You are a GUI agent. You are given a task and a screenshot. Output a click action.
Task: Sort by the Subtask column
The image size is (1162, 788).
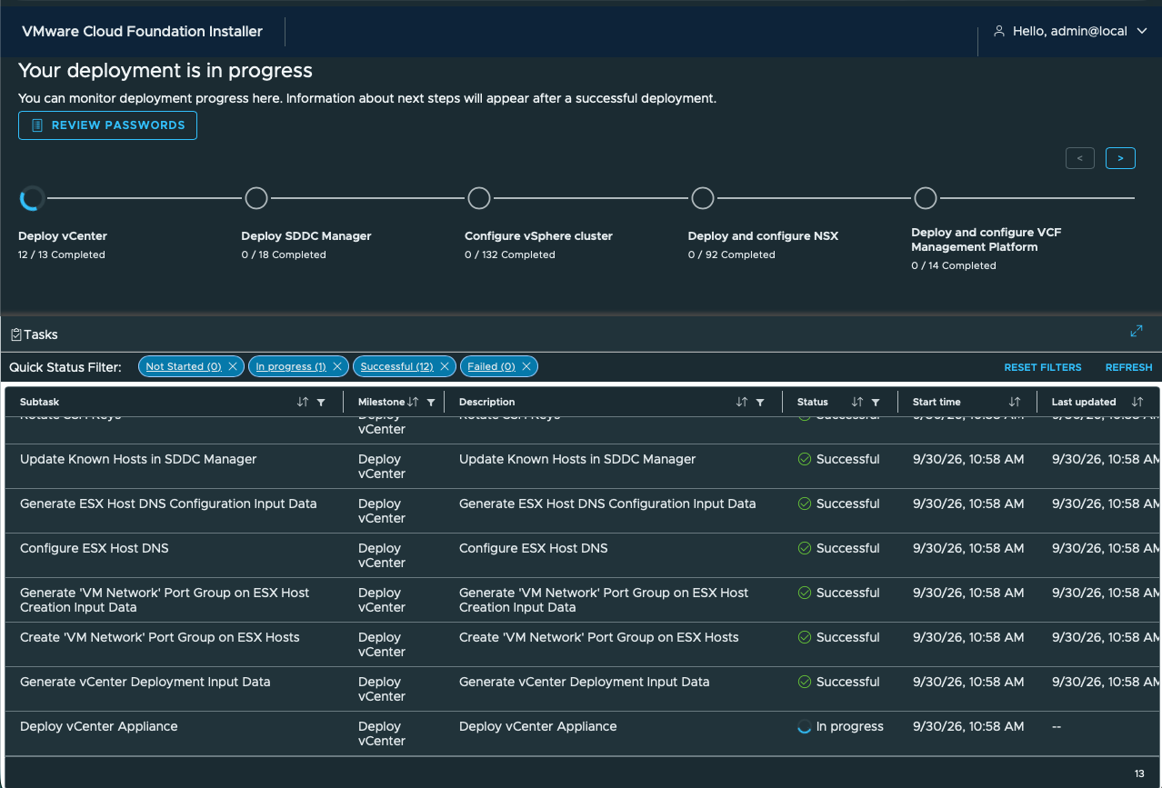[x=303, y=402]
